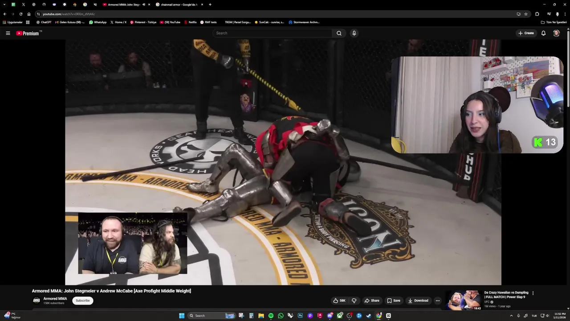Mute the Armored MMA tab audio
Viewport: 570px width, 321px height.
pyautogui.click(x=143, y=4)
